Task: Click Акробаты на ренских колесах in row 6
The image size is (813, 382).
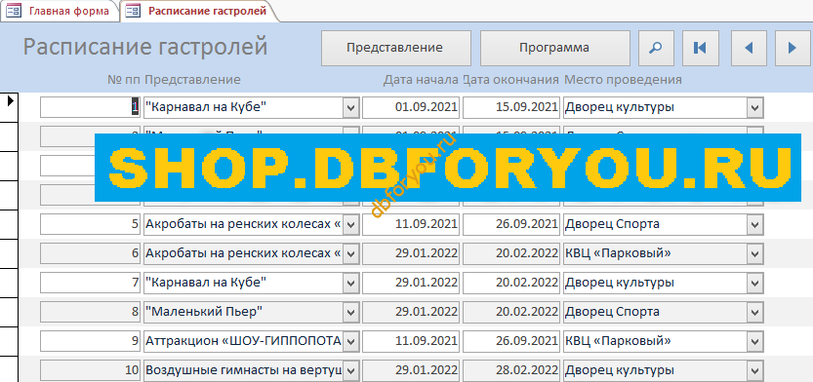Action: 243,253
